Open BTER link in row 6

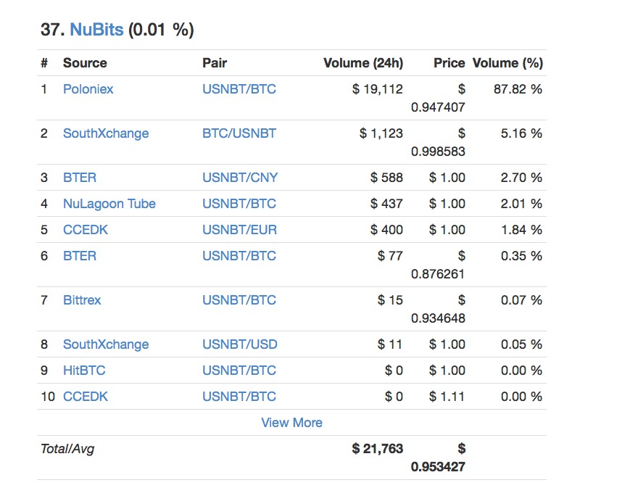click(80, 256)
